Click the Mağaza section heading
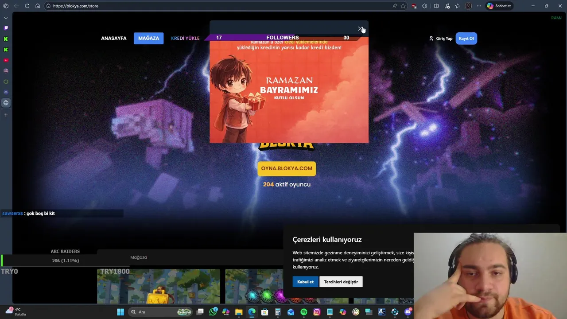 [x=139, y=257]
